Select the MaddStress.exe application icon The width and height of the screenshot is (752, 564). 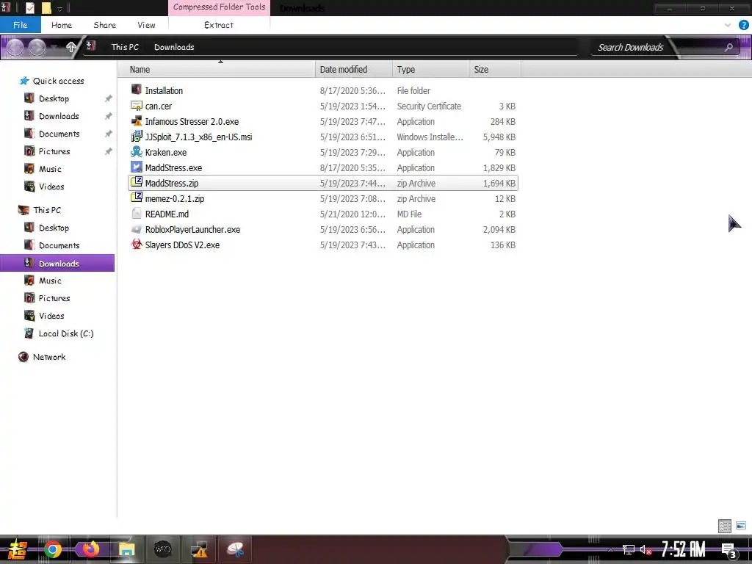(137, 167)
